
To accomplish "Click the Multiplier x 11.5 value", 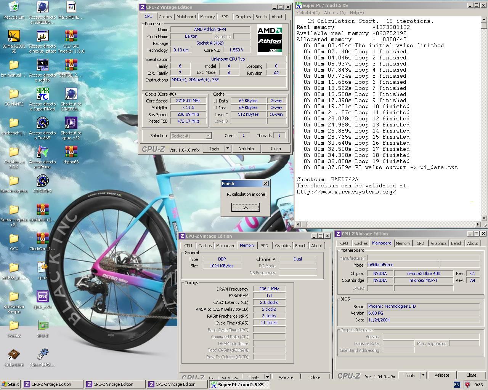I will [x=188, y=108].
